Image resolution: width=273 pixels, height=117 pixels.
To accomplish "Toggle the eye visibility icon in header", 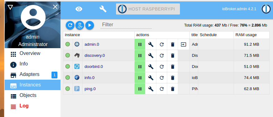I will tap(79, 9).
